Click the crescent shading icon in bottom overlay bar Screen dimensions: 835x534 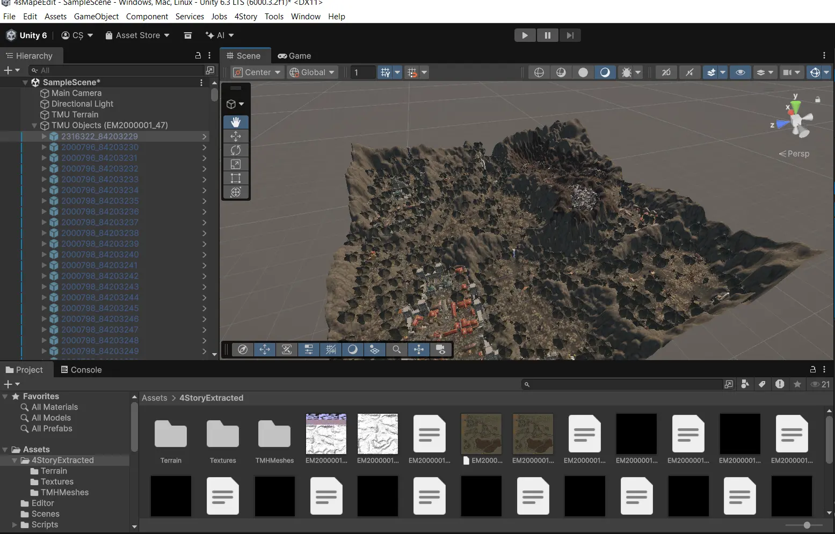tap(352, 349)
